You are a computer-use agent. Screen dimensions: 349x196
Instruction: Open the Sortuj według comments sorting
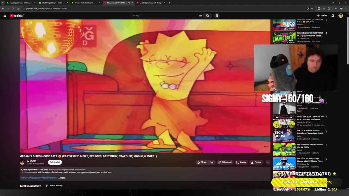click(x=54, y=186)
